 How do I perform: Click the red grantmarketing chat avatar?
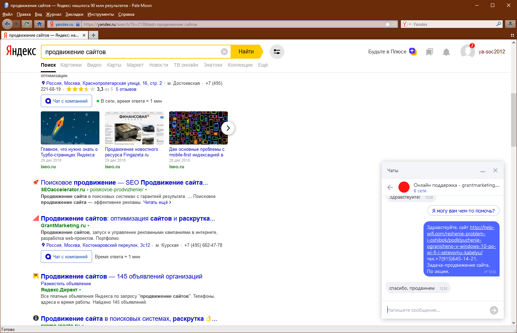pyautogui.click(x=404, y=187)
